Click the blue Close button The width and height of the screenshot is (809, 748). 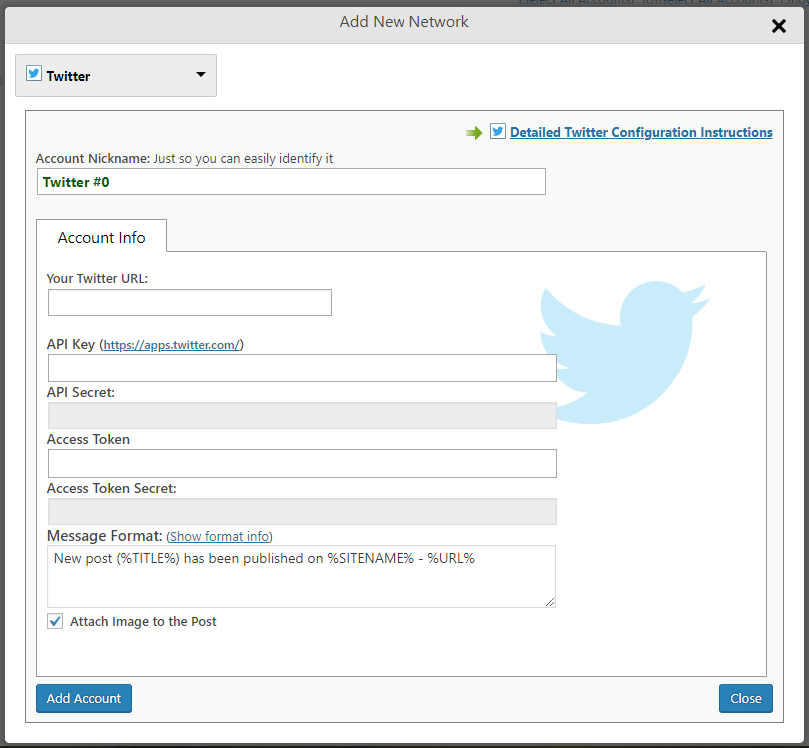pyautogui.click(x=745, y=698)
